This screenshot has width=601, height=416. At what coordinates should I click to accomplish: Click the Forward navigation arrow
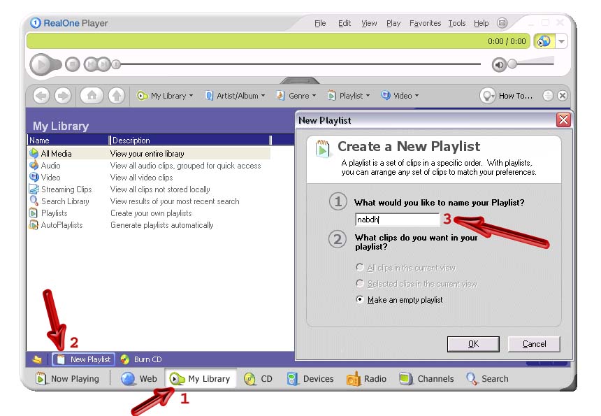point(63,96)
